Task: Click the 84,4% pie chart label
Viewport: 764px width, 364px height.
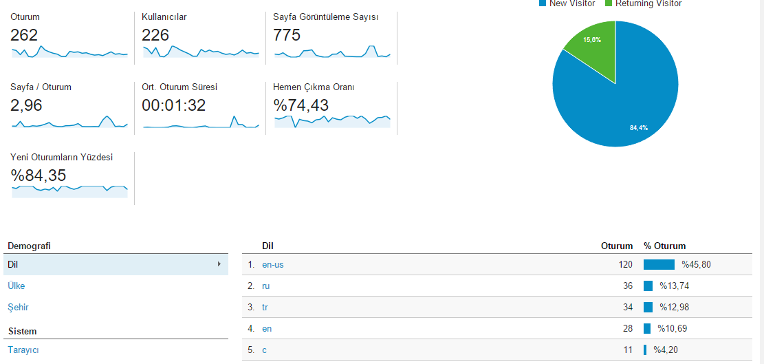Action: coord(638,128)
